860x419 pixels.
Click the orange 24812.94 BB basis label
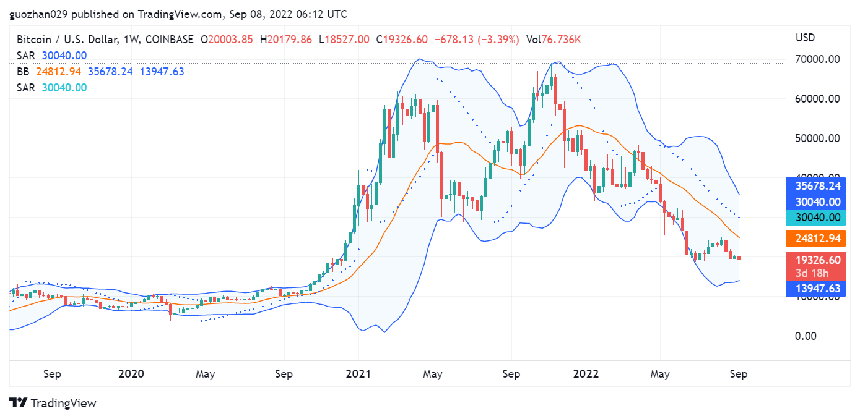click(818, 238)
